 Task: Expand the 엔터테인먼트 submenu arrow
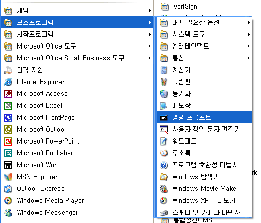[x=248, y=46]
